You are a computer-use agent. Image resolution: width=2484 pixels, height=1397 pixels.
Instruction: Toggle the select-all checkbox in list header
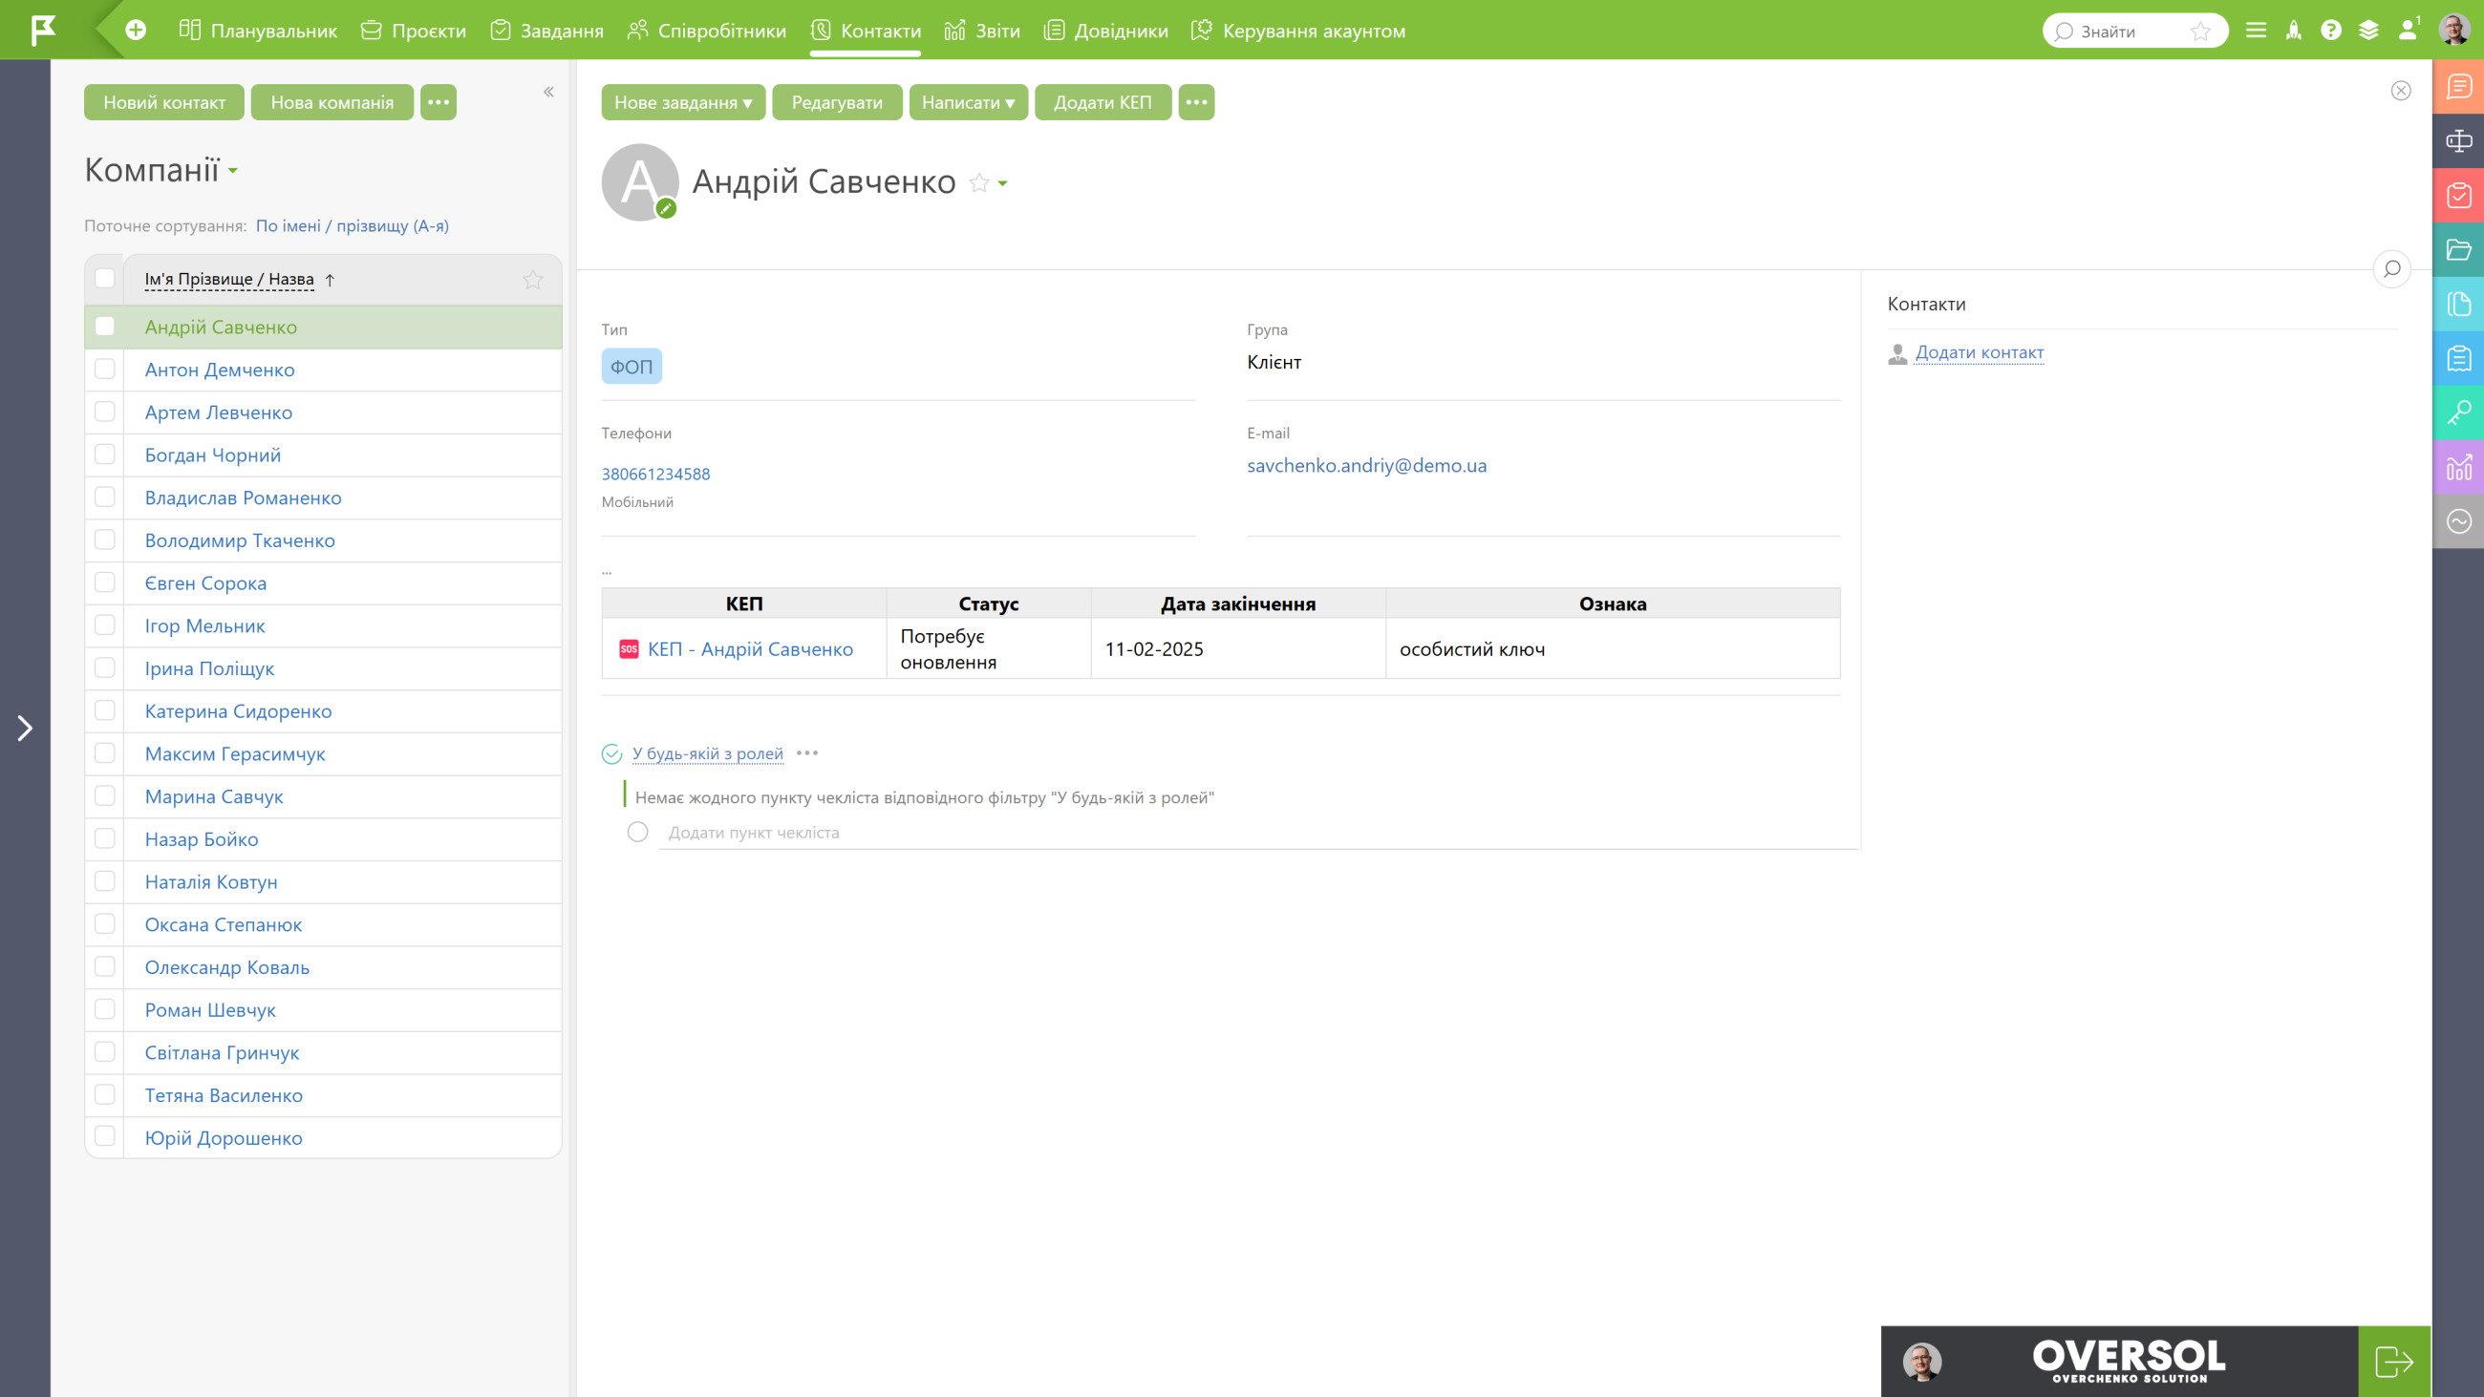[x=105, y=279]
